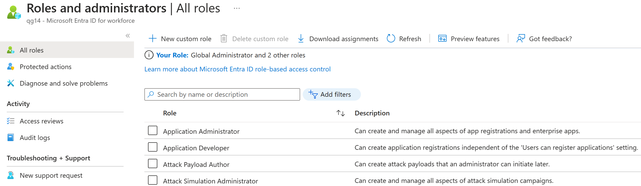
Task: Open All roles in sidebar
Action: (x=67, y=50)
